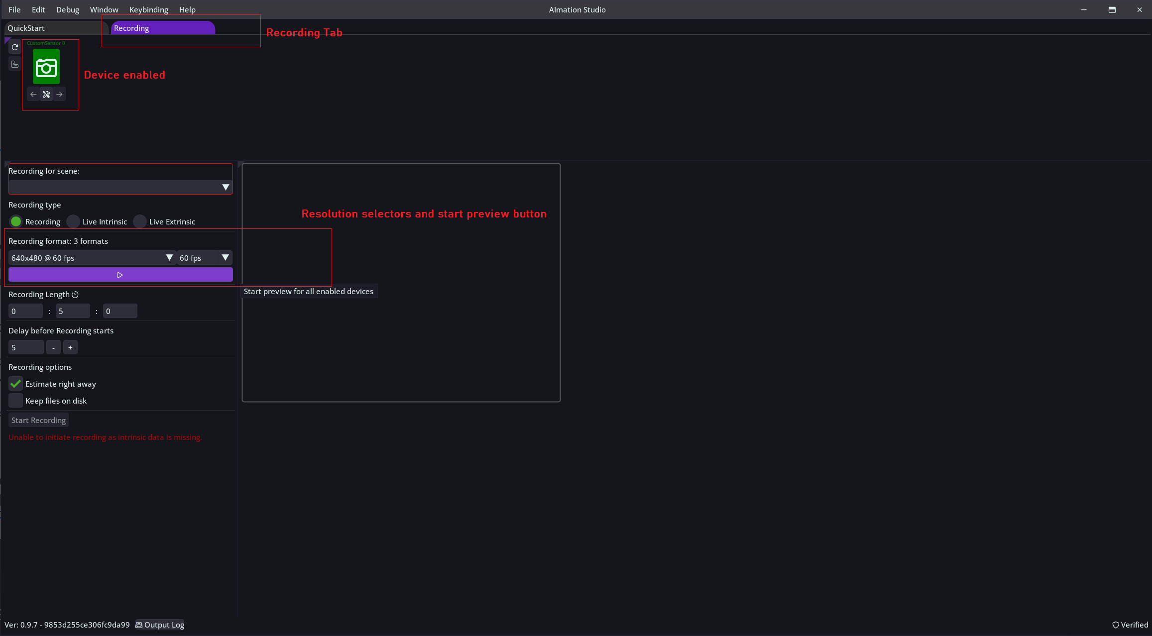Viewport: 1152px width, 636px height.
Task: Uncheck Estimate right away checkbox
Action: click(x=15, y=384)
